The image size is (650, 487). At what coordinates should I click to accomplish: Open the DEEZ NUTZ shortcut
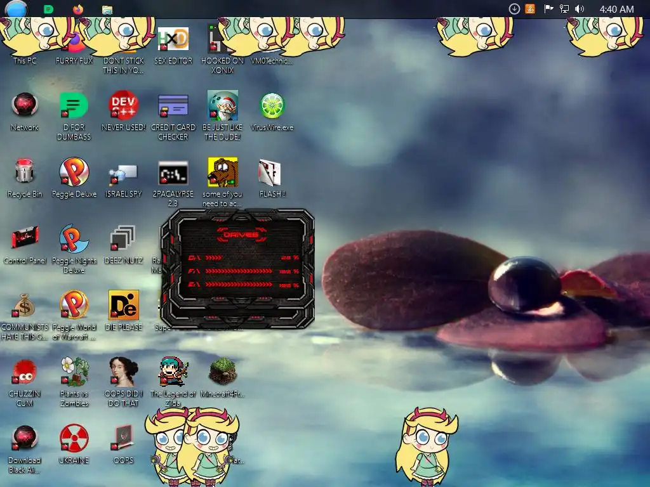pos(124,245)
